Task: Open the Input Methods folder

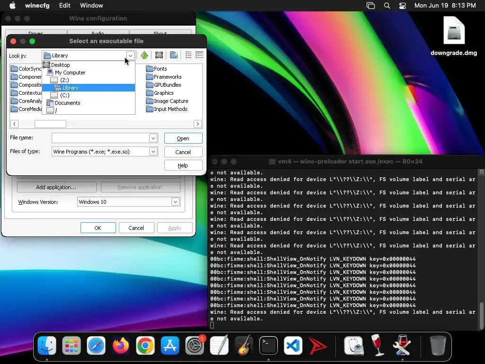Action: (167, 109)
